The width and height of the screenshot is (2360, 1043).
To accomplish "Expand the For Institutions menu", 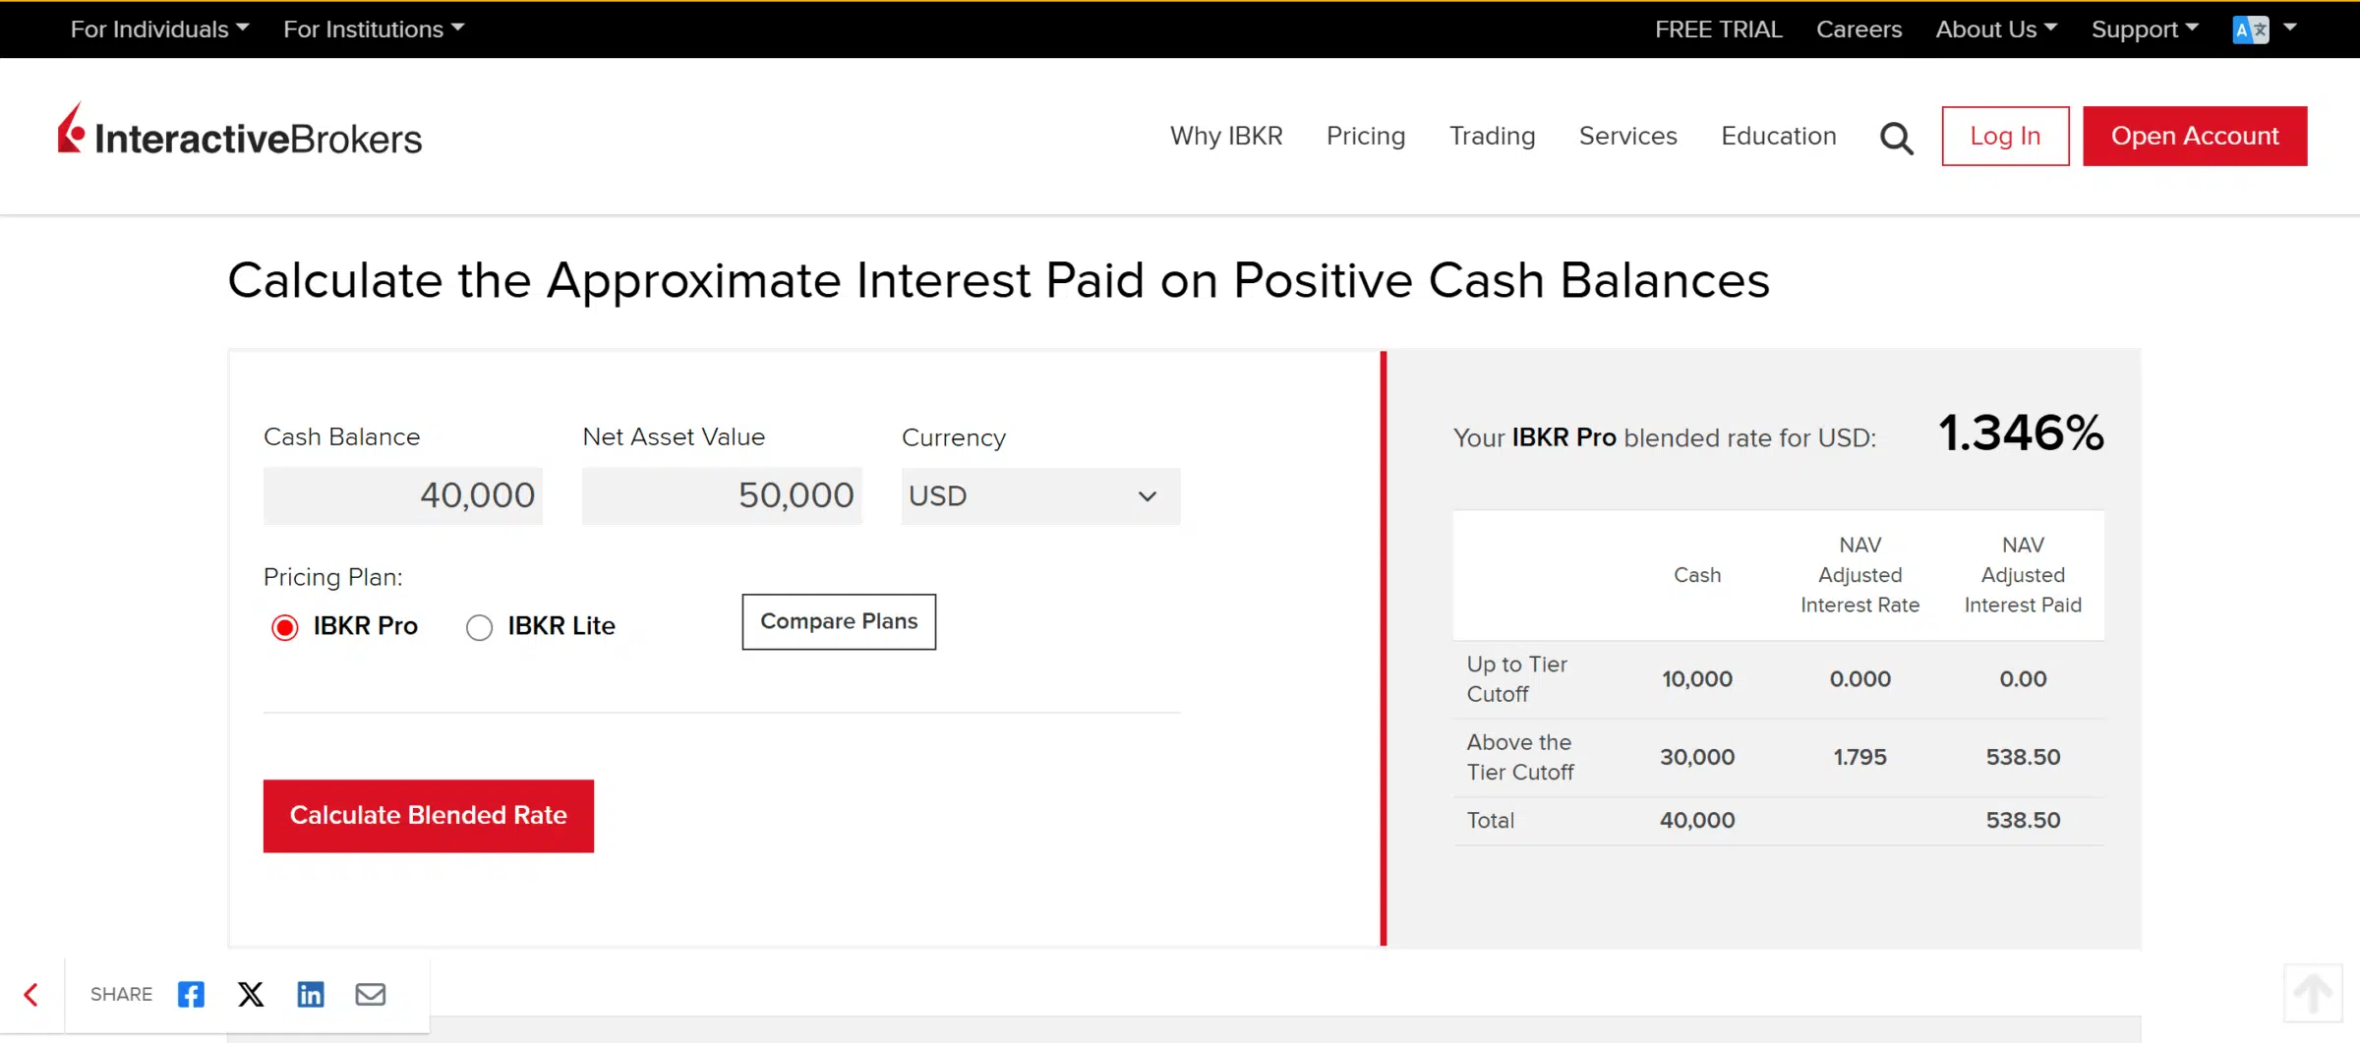I will coord(374,29).
